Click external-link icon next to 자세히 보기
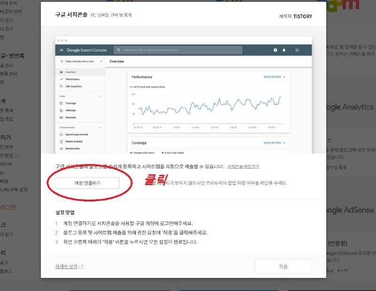The image size is (376, 291). coord(81,266)
